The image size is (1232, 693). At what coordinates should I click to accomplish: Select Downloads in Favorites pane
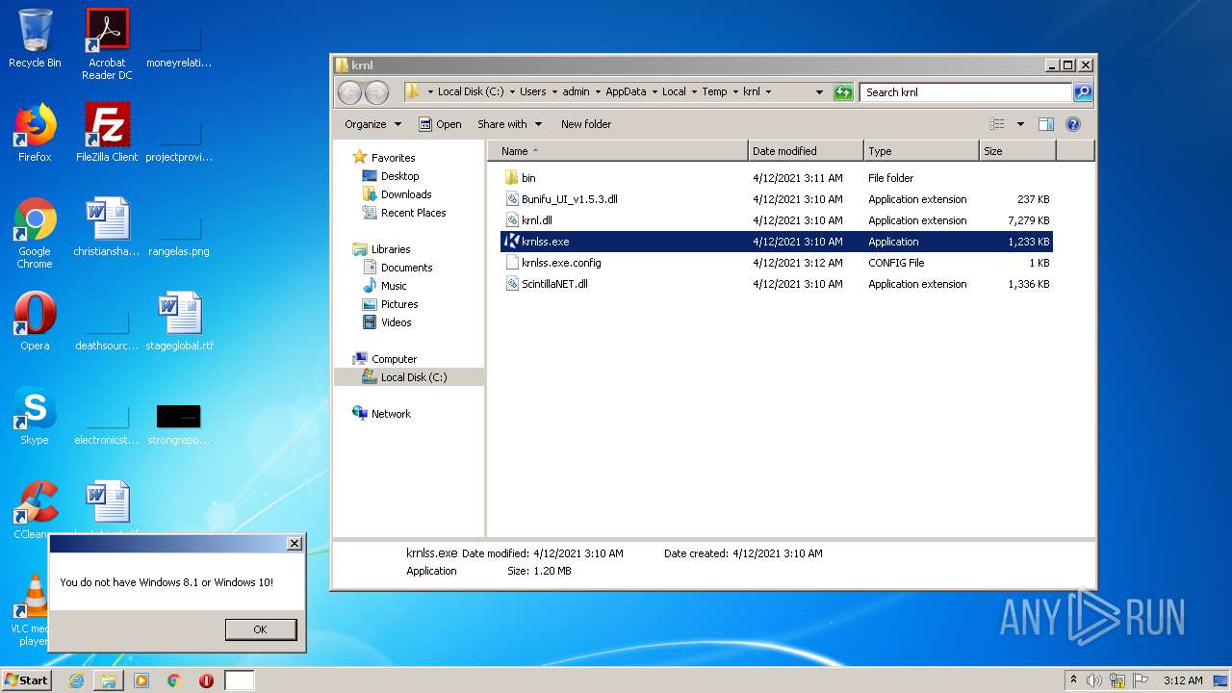pyautogui.click(x=405, y=194)
